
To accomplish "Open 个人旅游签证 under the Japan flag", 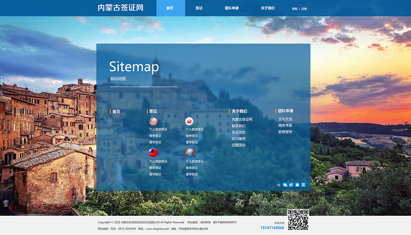I will pos(195,130).
